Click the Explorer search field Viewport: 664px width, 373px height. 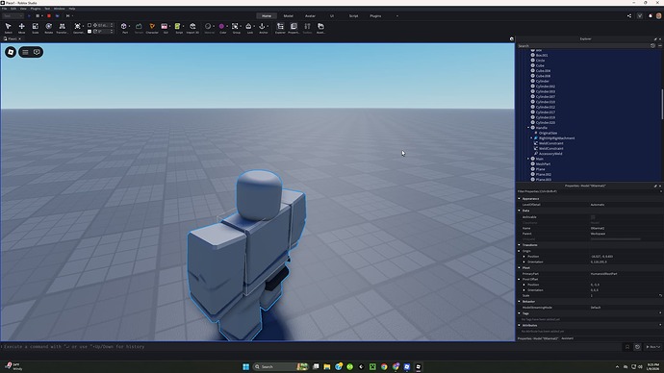click(583, 46)
